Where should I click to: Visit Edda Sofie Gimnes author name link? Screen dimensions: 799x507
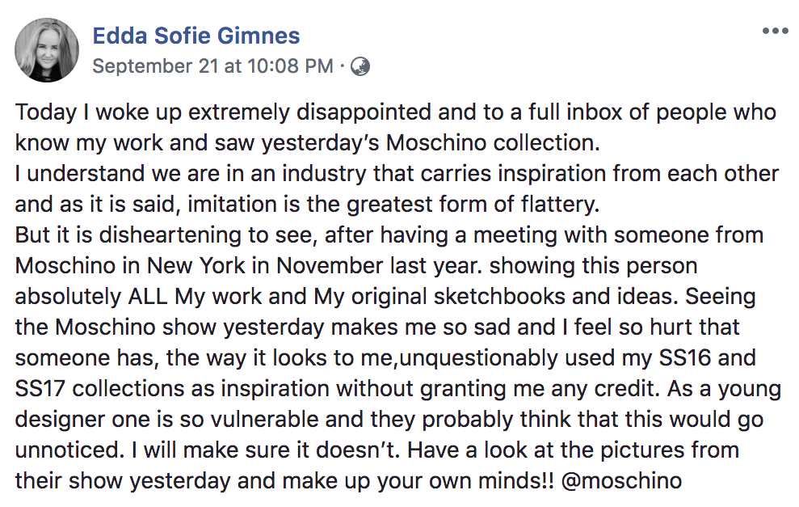196,36
